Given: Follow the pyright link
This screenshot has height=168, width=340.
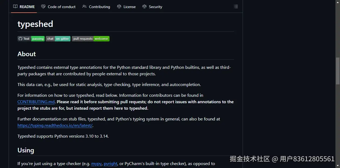Looking at the screenshot, I should (111, 164).
